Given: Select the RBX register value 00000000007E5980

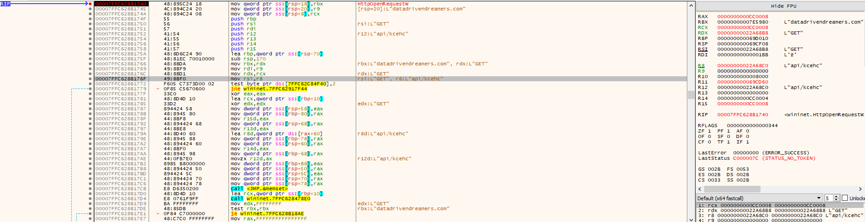Looking at the screenshot, I should pos(743,22).
